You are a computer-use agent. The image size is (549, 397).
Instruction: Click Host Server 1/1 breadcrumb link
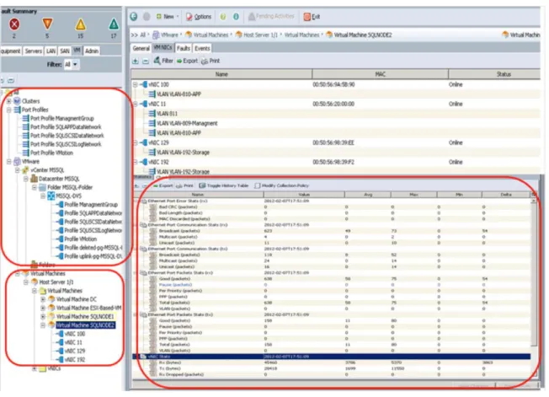(260, 35)
